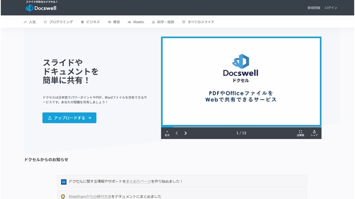This screenshot has height=199, width=355.
Task: Open the プログラミング category
Action: pos(58,22)
